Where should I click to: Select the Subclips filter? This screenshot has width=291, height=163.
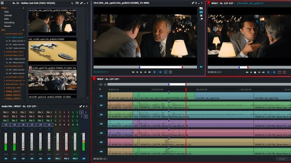tap(8, 15)
